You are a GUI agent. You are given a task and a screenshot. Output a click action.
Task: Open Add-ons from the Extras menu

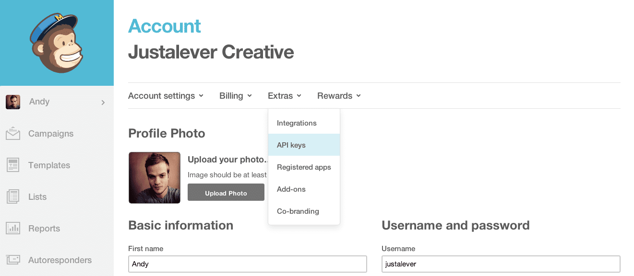pyautogui.click(x=291, y=189)
